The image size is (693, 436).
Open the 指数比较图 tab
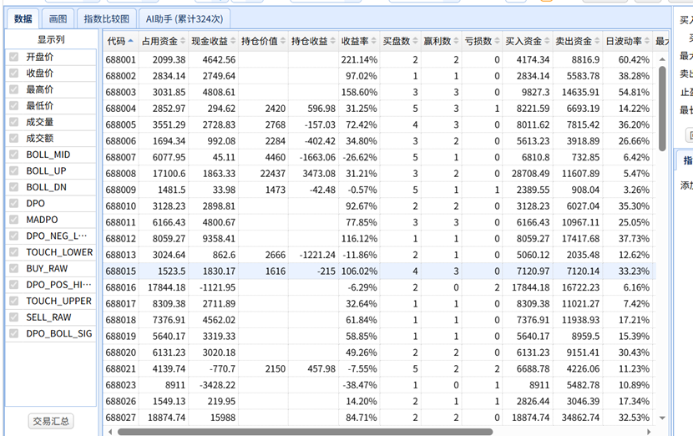[107, 19]
